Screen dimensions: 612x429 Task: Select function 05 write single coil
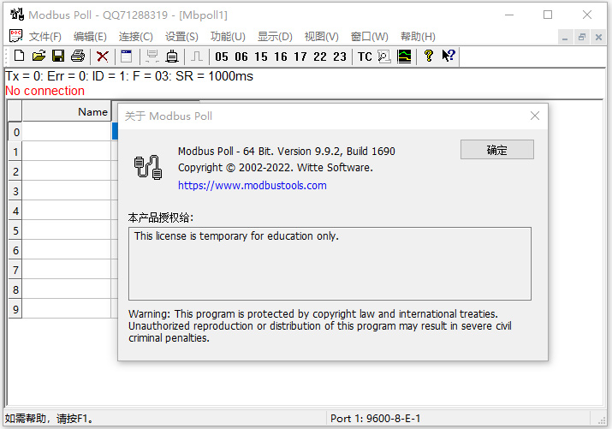click(222, 57)
